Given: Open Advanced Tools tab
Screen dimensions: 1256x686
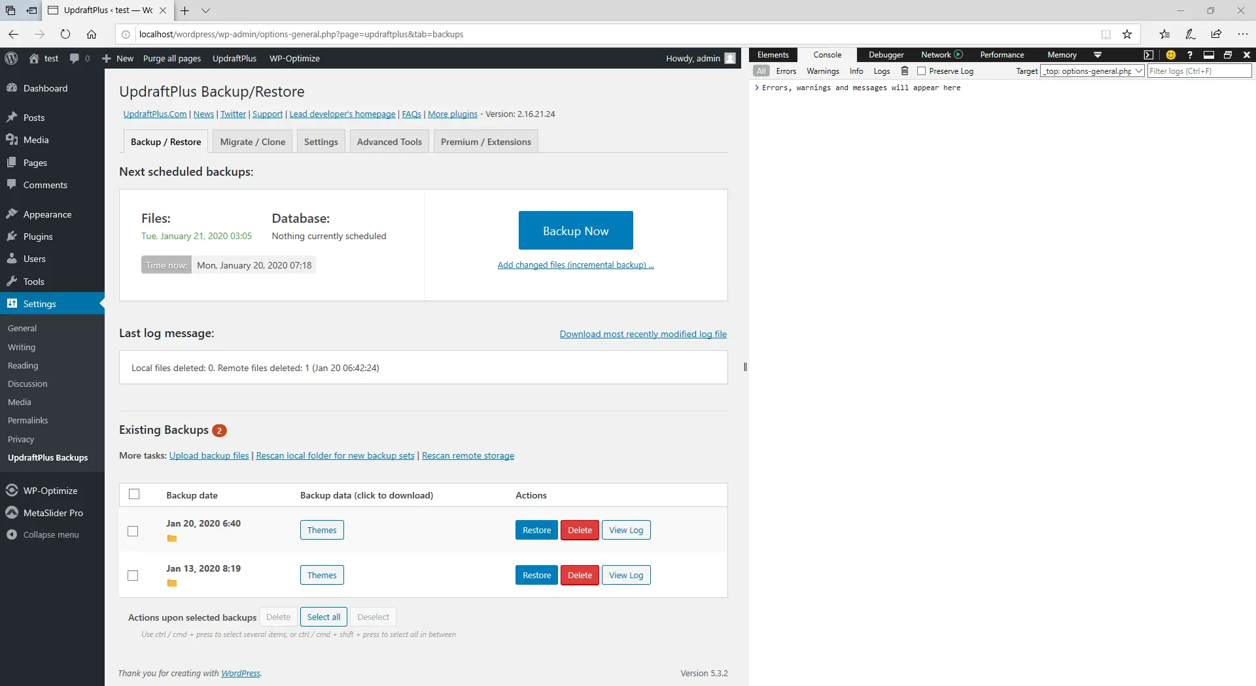Looking at the screenshot, I should 389,142.
